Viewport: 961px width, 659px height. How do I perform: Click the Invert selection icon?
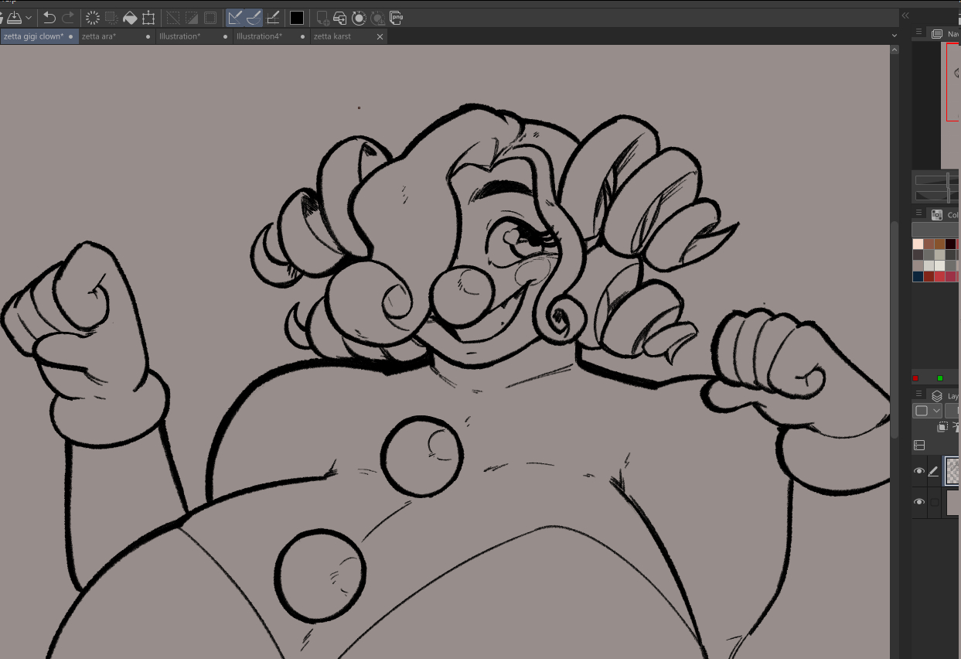coord(192,18)
